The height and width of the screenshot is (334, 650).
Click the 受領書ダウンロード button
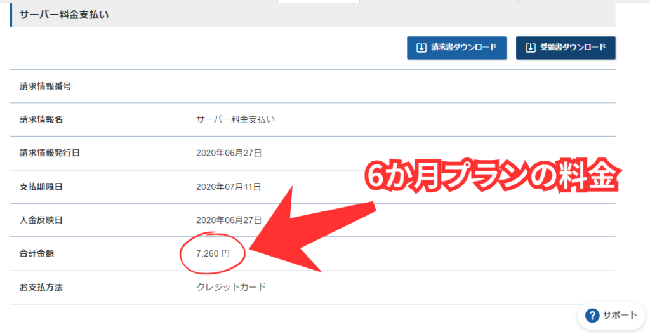click(x=566, y=48)
